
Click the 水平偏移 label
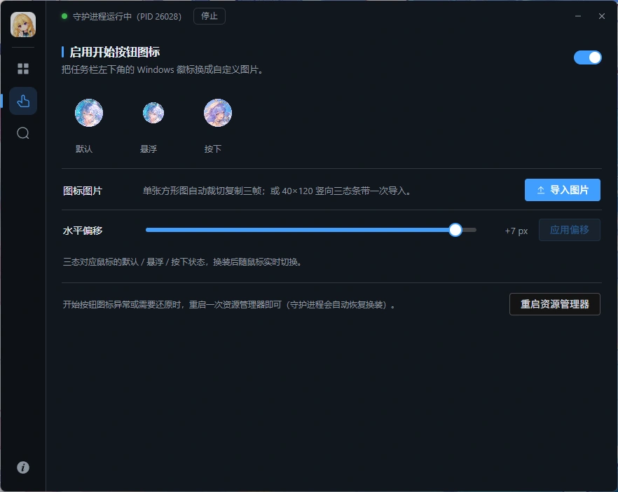pyautogui.click(x=83, y=231)
